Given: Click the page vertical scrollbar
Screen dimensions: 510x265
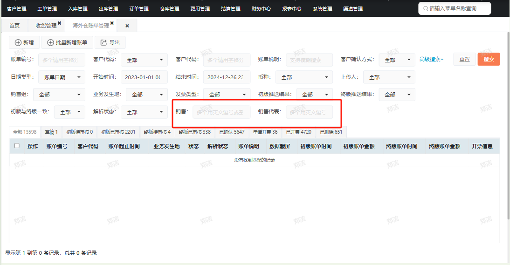Looking at the screenshot, I should [x=509, y=125].
